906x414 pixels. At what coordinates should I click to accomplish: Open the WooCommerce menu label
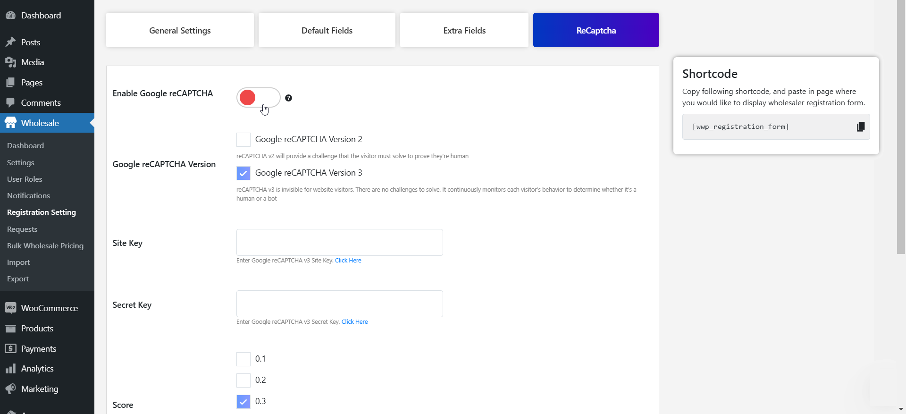(50, 308)
